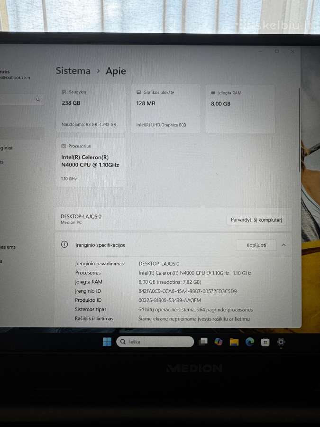Click Pervardyti šį kompiuterį button
Screen dimensions: 320x427
click(256, 220)
